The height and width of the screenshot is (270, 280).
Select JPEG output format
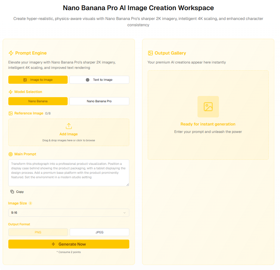[x=99, y=232]
